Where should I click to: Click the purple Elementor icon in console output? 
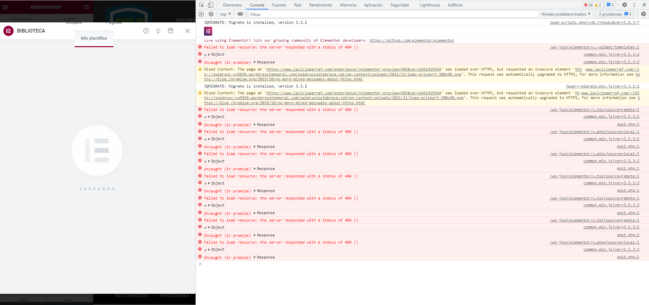[x=208, y=31]
